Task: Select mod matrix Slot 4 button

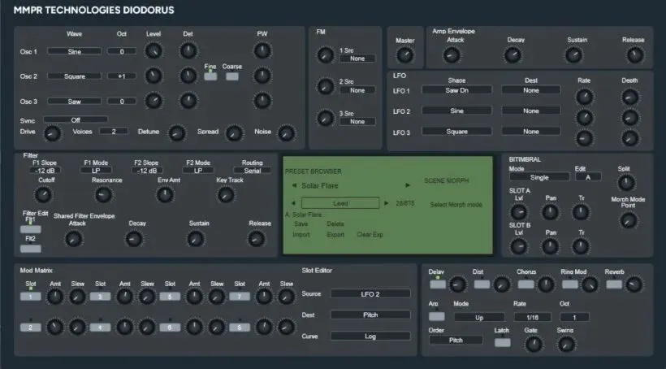Action: [100, 328]
